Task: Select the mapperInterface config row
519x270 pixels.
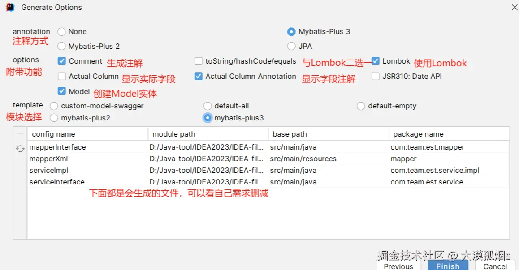Action: [268, 147]
